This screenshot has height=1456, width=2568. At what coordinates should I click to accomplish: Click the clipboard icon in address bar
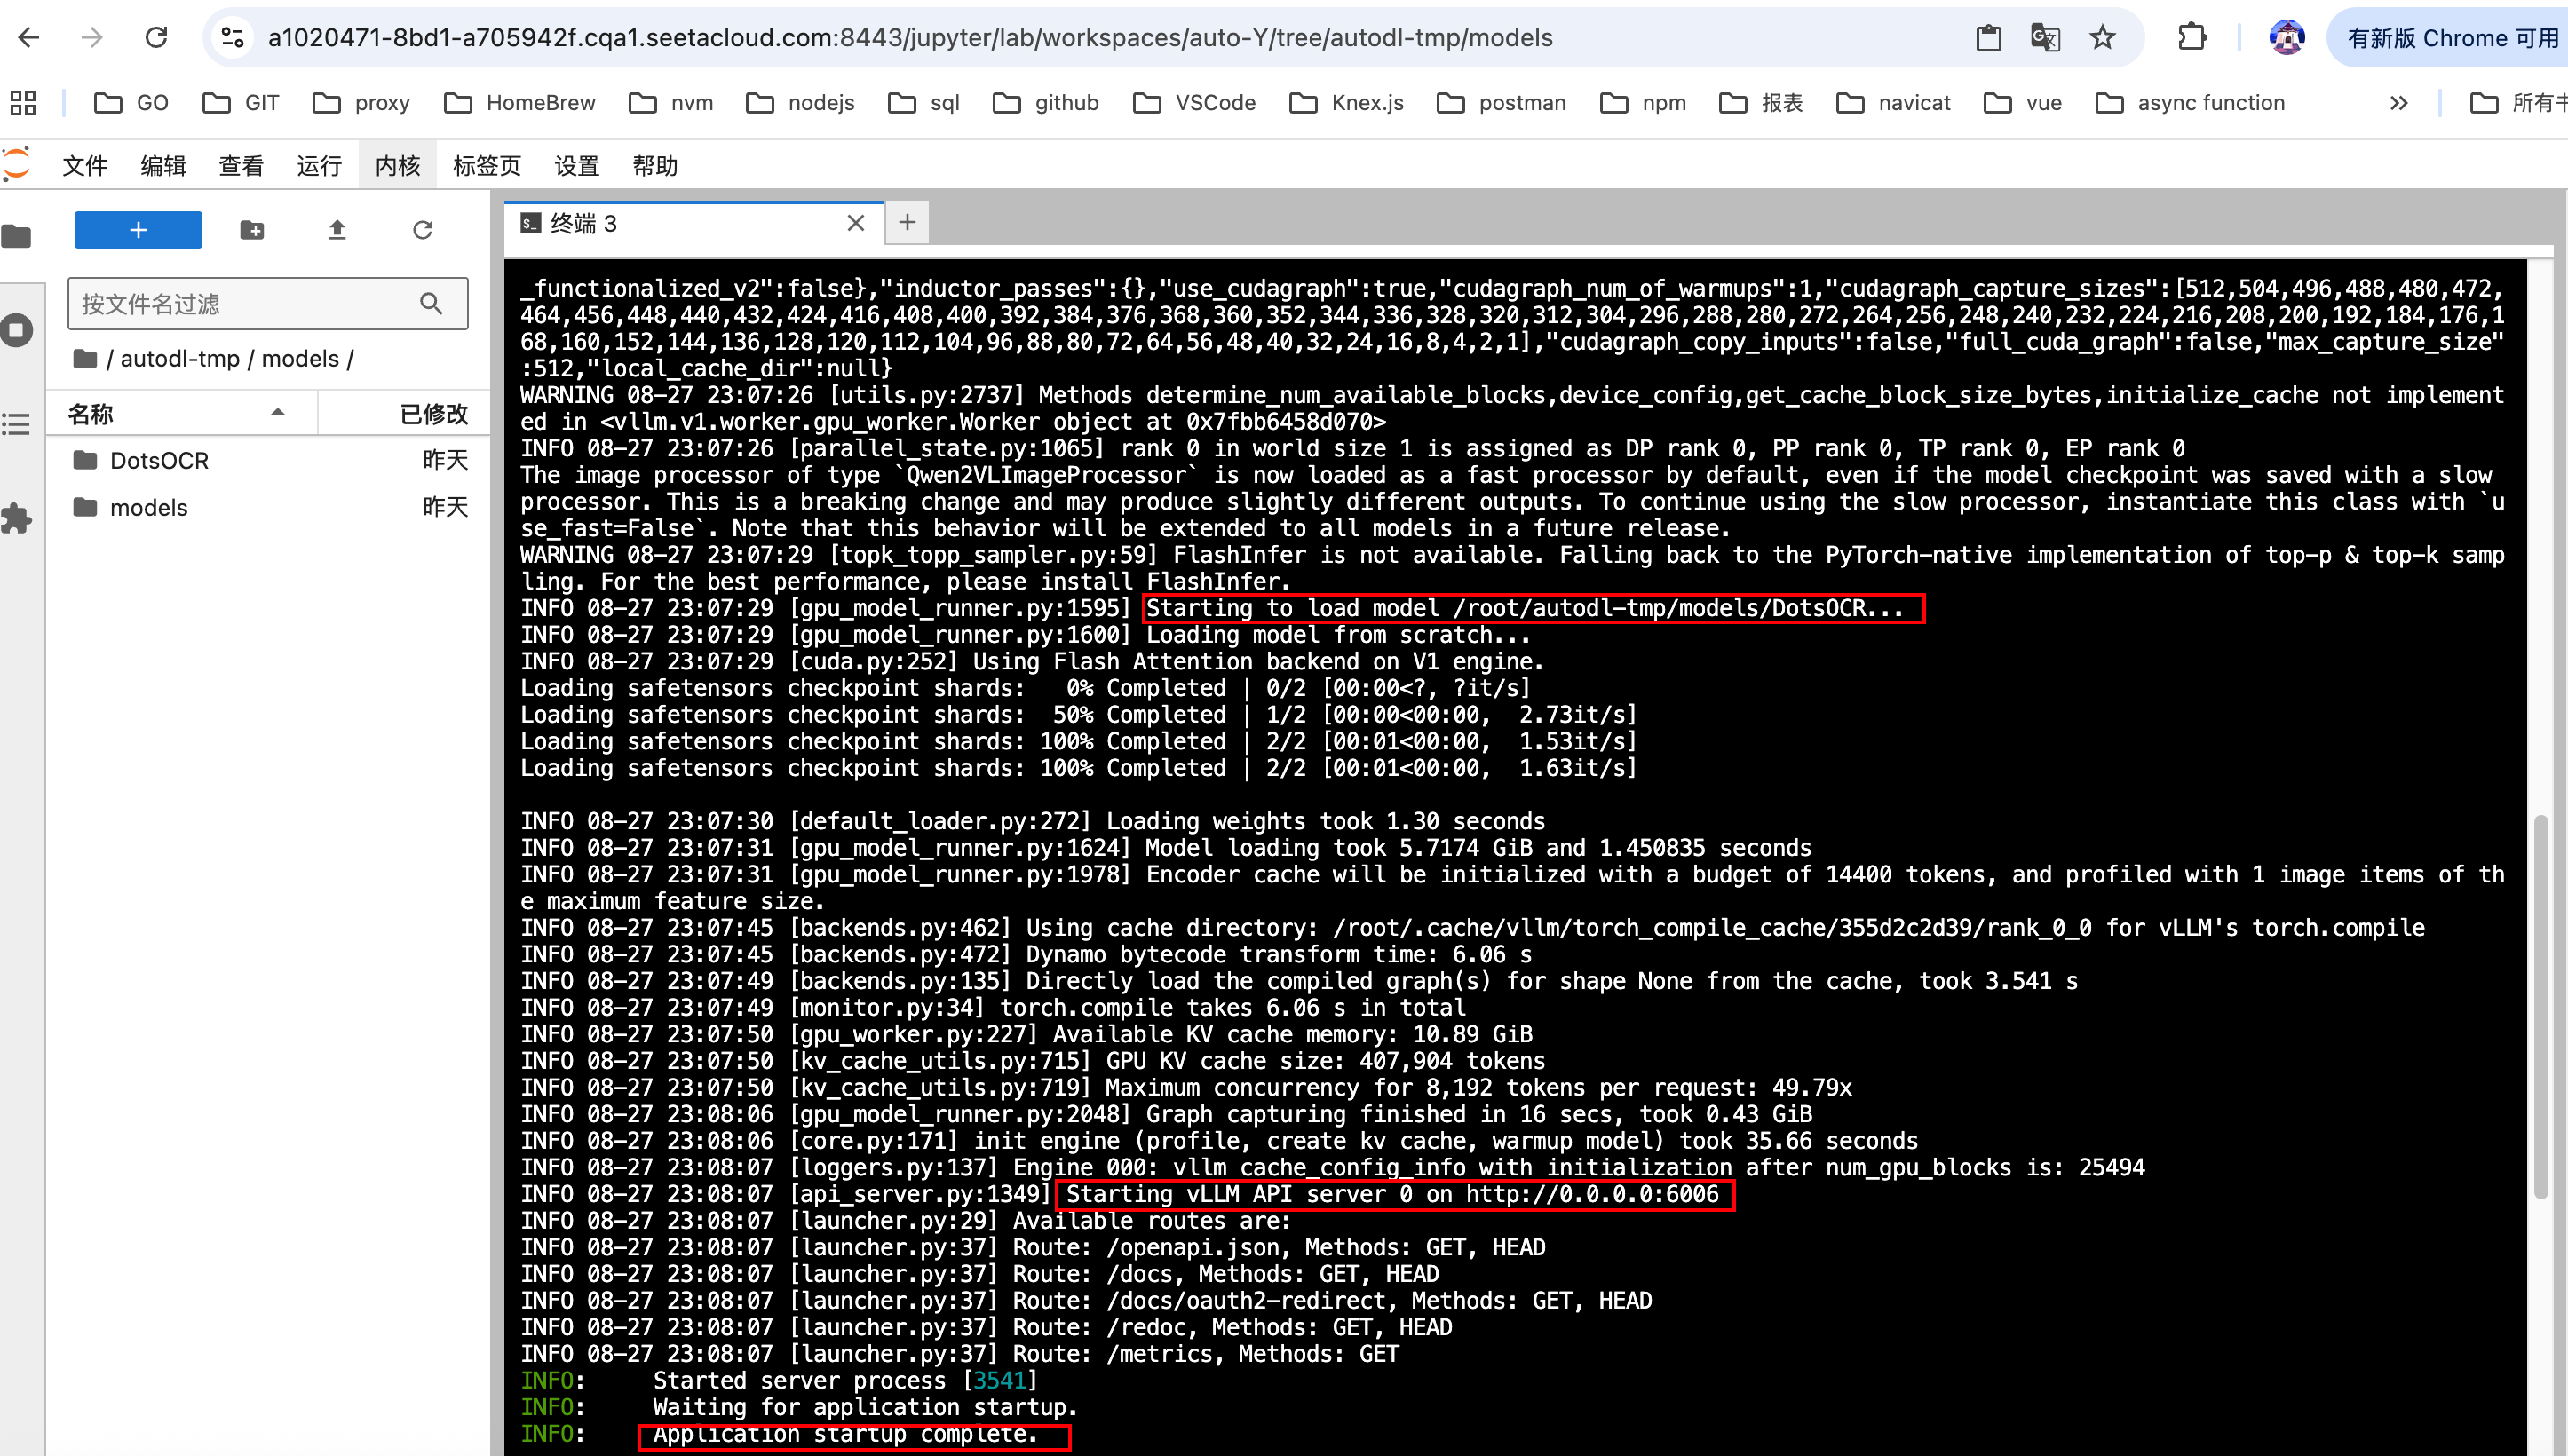click(x=1988, y=38)
